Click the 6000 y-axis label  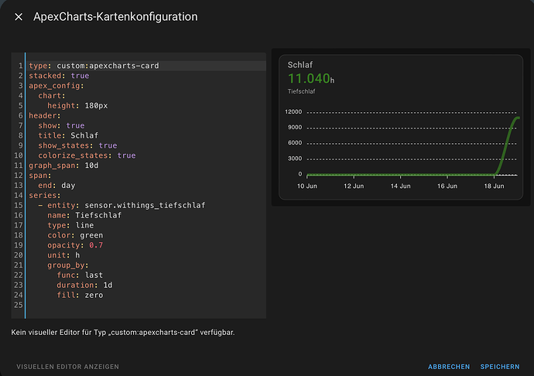(x=295, y=142)
